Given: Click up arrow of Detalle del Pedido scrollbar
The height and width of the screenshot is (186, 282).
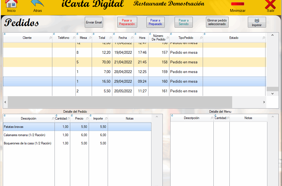Looking at the screenshot, I should [157, 117].
